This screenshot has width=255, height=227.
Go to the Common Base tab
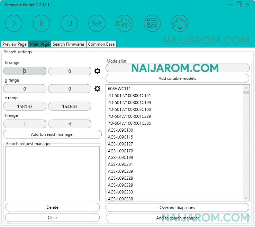pyautogui.click(x=101, y=44)
